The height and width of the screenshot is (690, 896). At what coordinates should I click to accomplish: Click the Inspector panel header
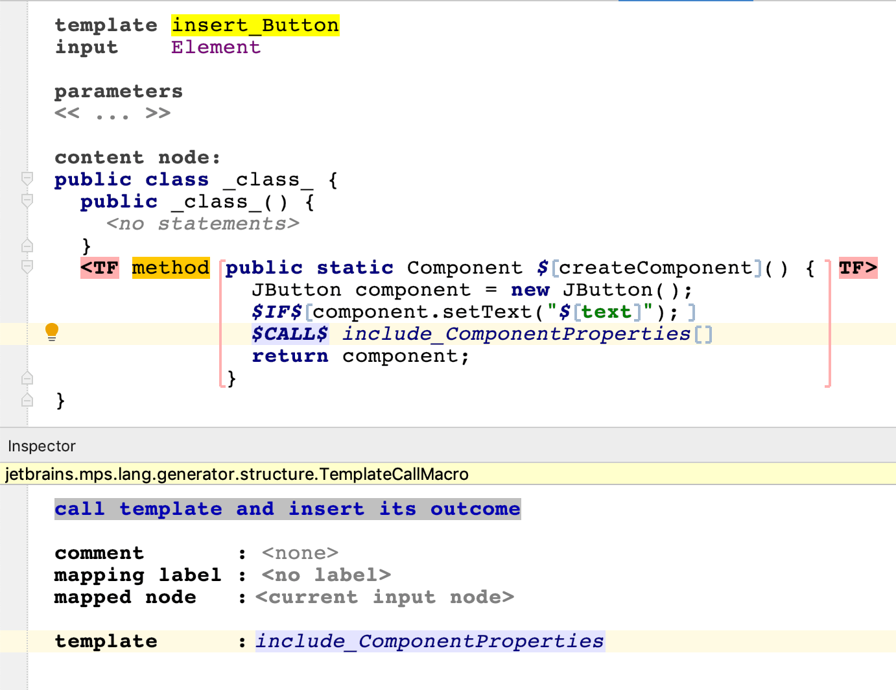coord(42,446)
